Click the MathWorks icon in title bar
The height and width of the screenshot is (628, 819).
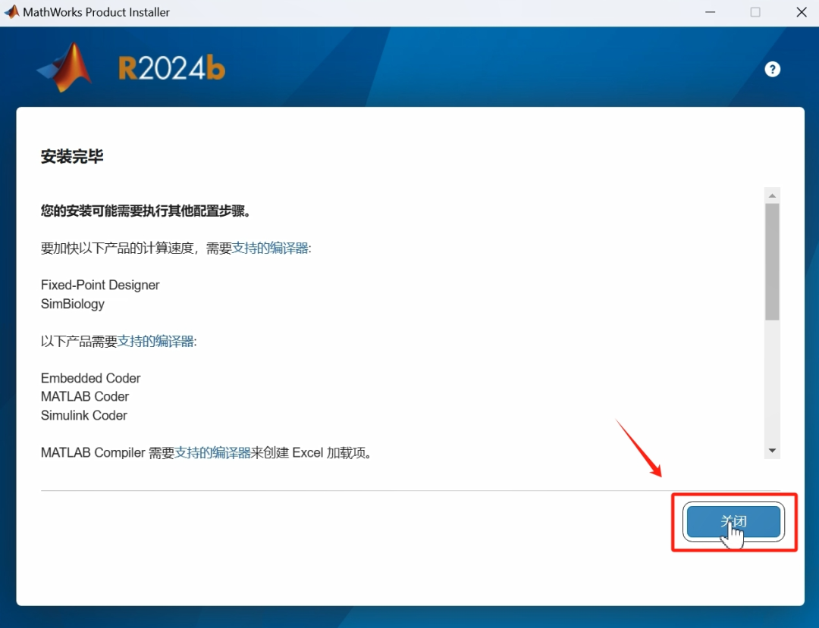(x=11, y=11)
